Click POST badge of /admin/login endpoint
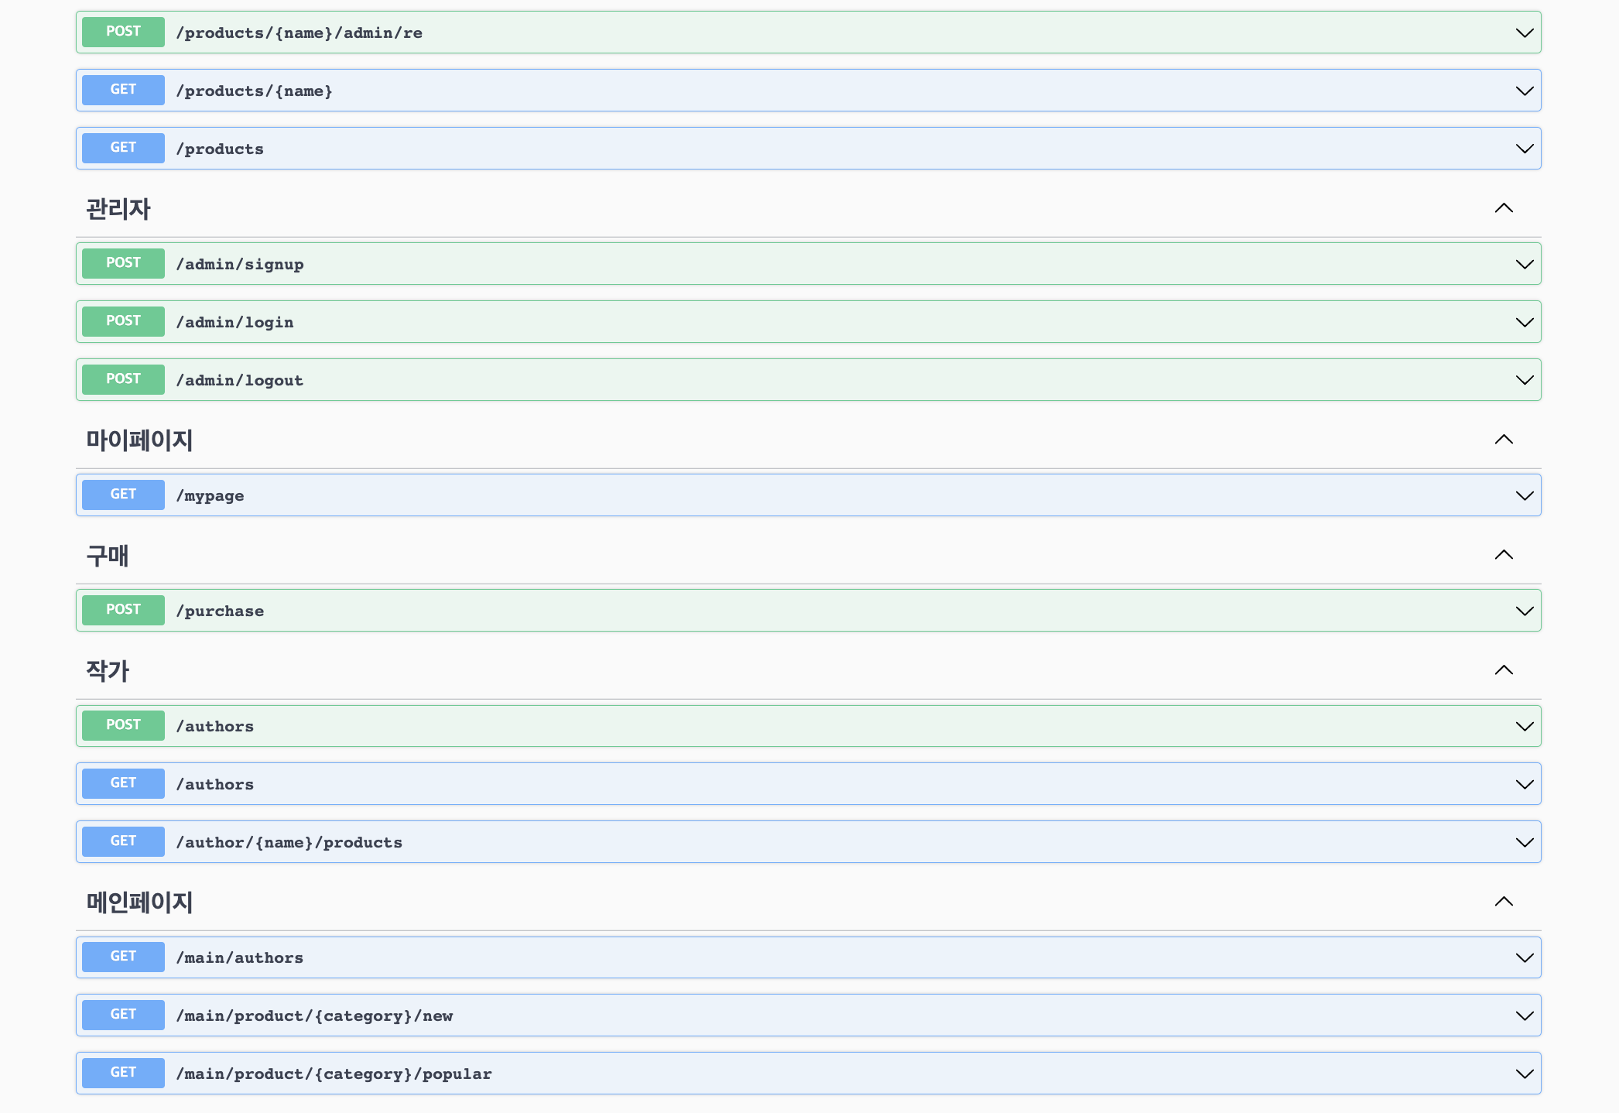The height and width of the screenshot is (1113, 1619). coord(123,321)
